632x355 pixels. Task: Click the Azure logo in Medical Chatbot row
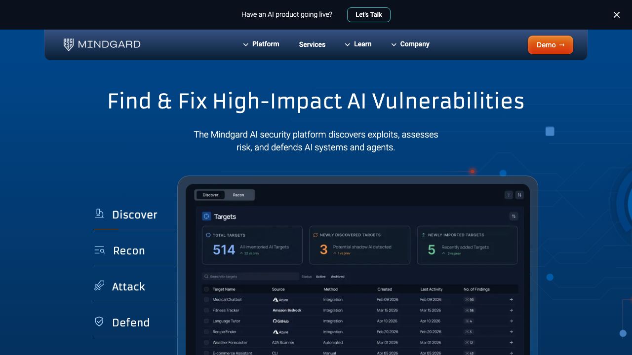[x=280, y=299]
